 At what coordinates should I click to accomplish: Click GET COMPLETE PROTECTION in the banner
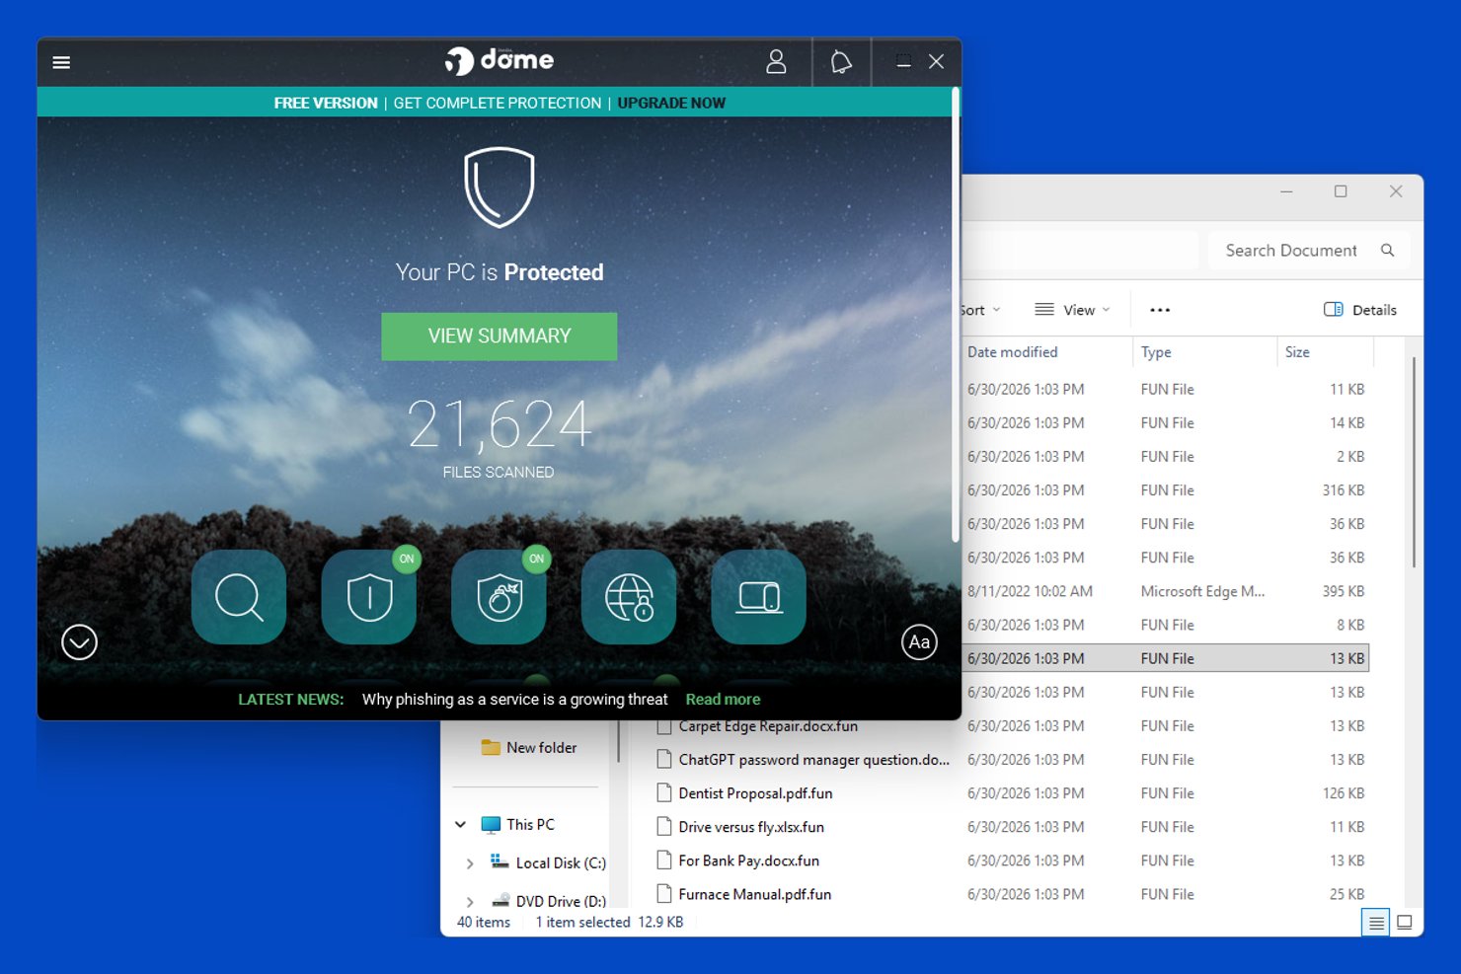pyautogui.click(x=498, y=103)
